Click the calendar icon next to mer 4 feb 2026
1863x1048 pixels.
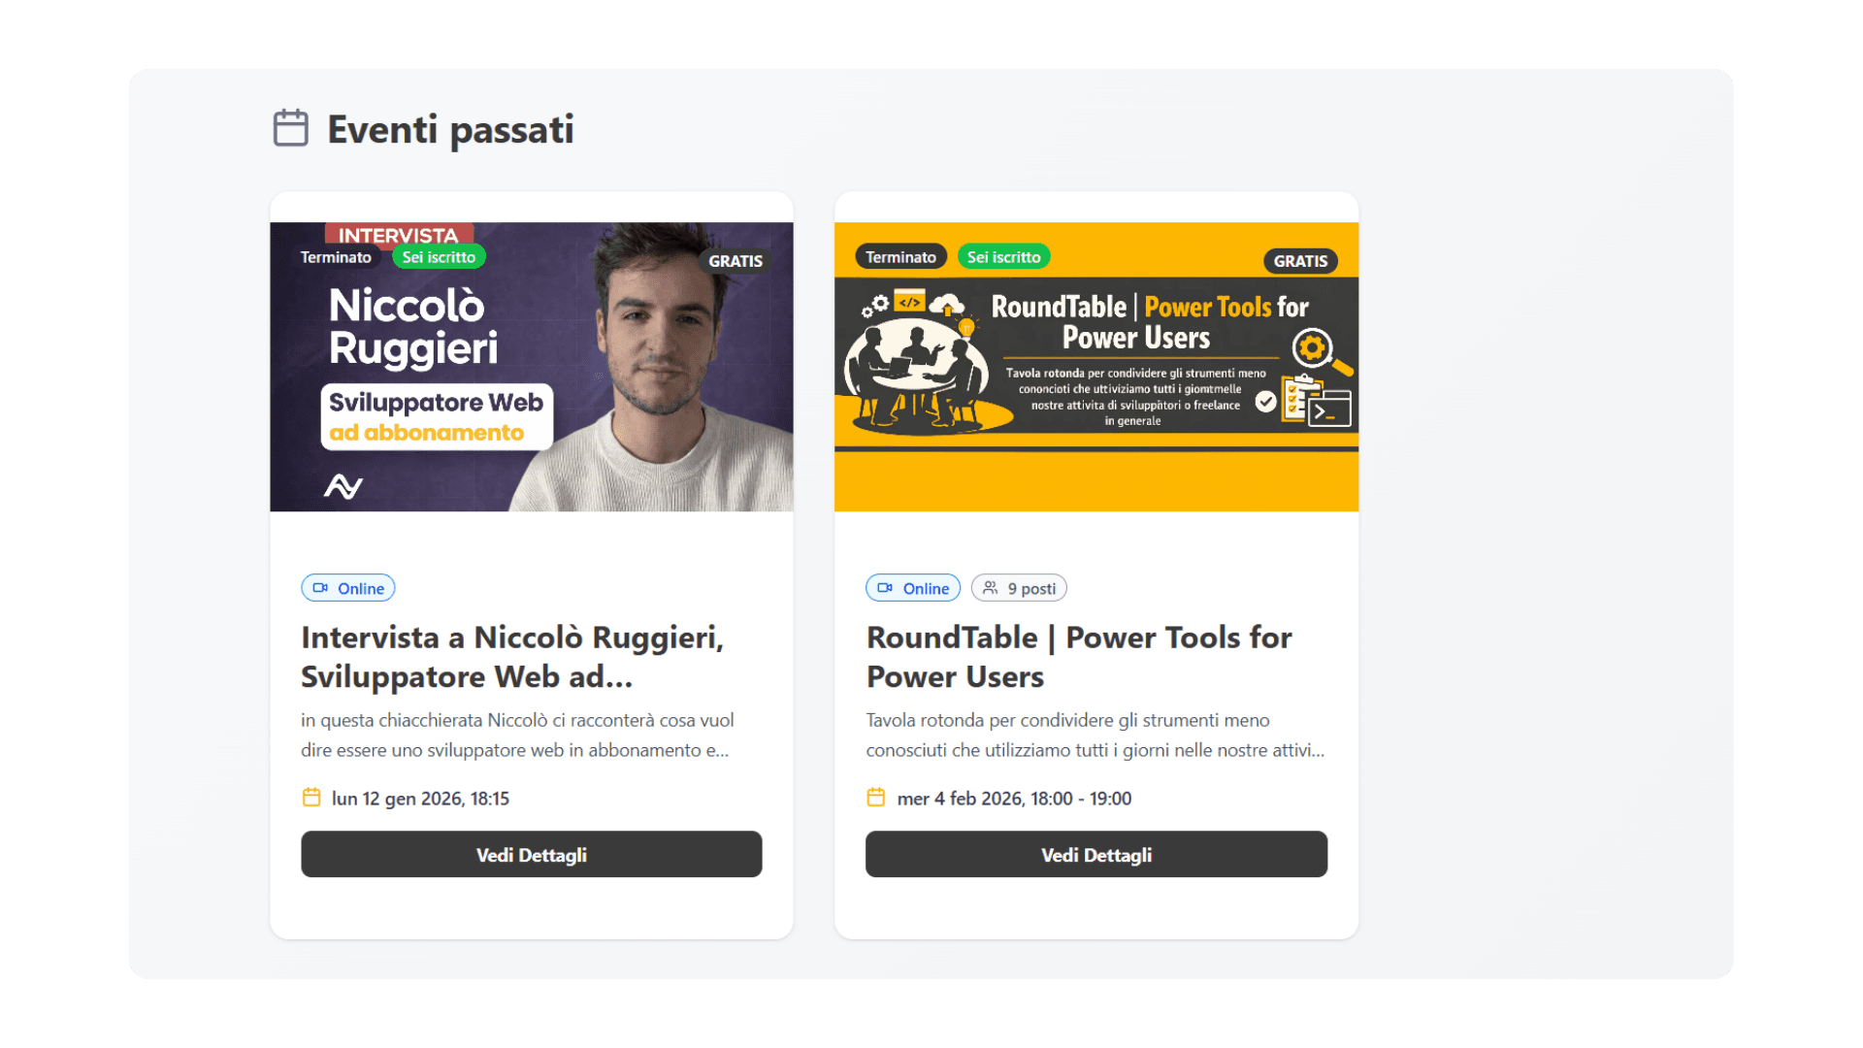(x=876, y=798)
